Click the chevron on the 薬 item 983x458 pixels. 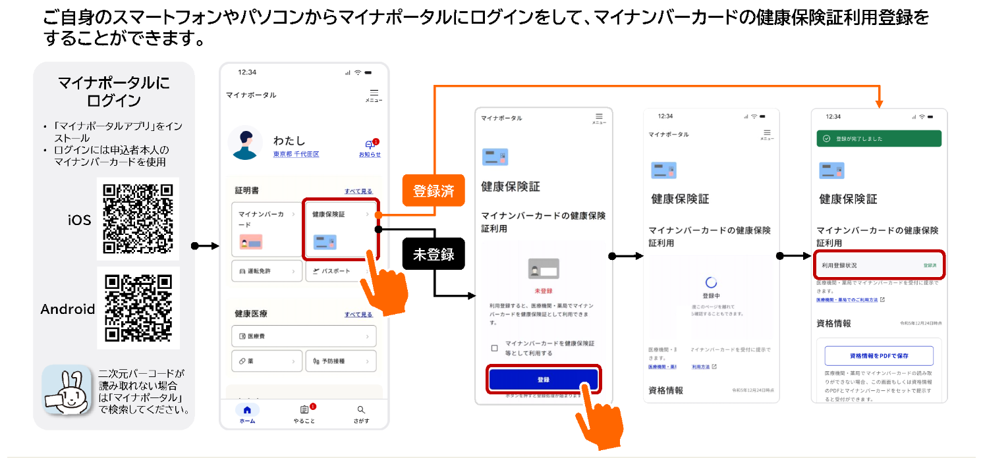[x=294, y=361]
